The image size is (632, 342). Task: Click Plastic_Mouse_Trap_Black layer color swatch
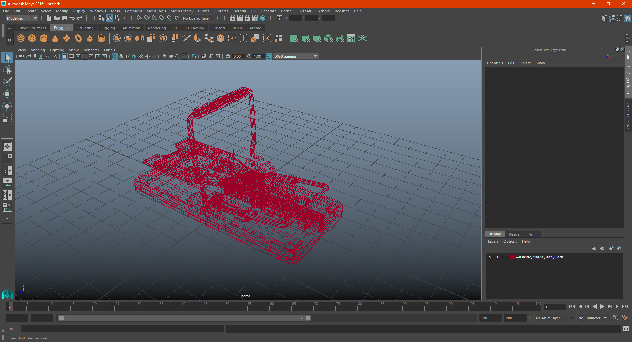coord(513,257)
